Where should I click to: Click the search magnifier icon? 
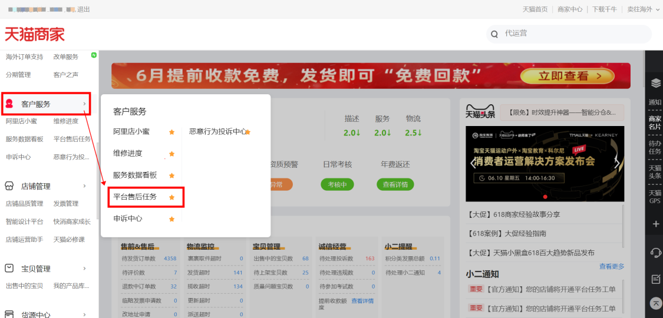[494, 34]
